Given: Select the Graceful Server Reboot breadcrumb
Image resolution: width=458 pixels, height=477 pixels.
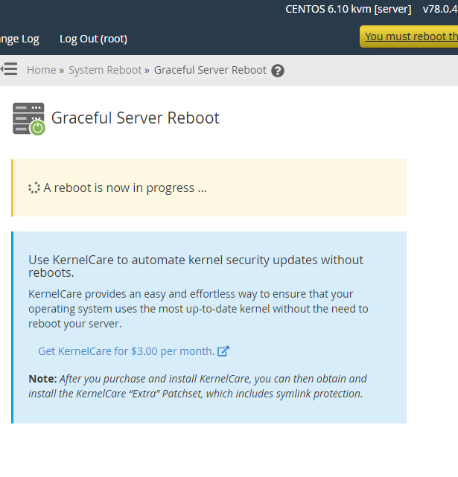Looking at the screenshot, I should [210, 70].
